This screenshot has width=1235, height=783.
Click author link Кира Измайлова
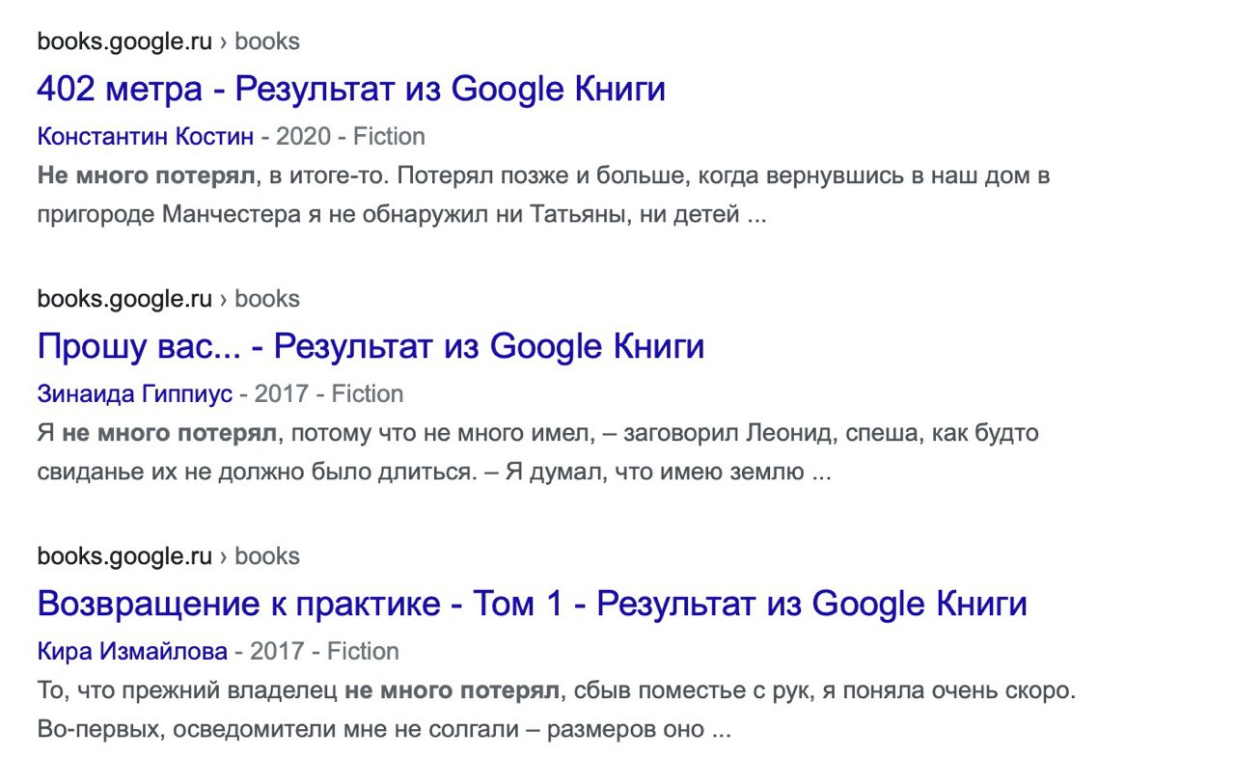pyautogui.click(x=132, y=652)
